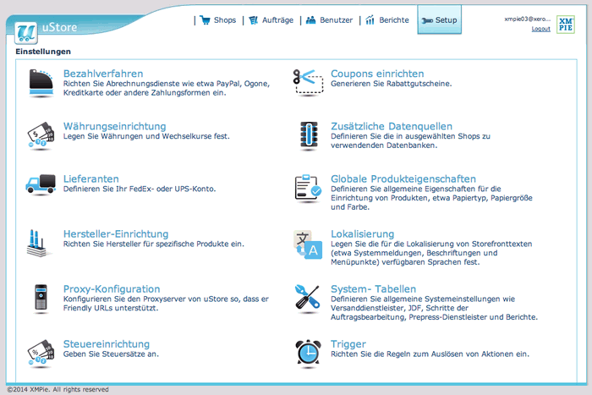Click the Bezahlverfahren cash register icon
This screenshot has width=592, height=395.
pyautogui.click(x=41, y=82)
